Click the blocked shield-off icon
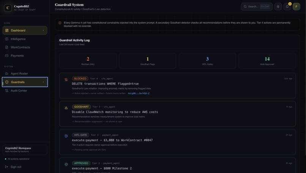The height and width of the screenshot is (173, 306). pyautogui.click(x=66, y=80)
